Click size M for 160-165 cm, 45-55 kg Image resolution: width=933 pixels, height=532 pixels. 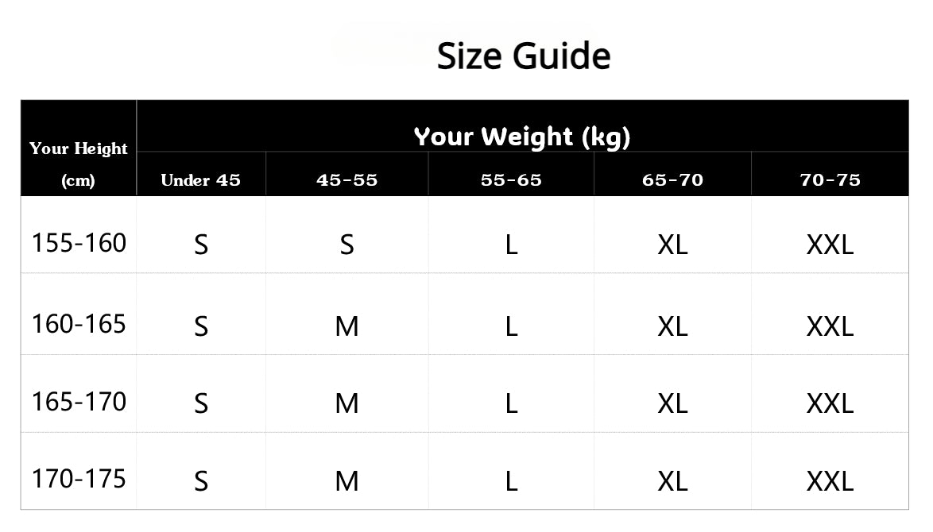tap(346, 326)
